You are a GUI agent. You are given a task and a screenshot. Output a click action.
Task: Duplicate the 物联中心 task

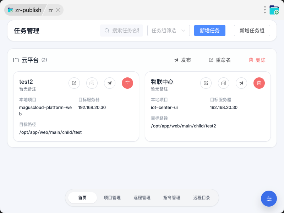click(x=224, y=83)
